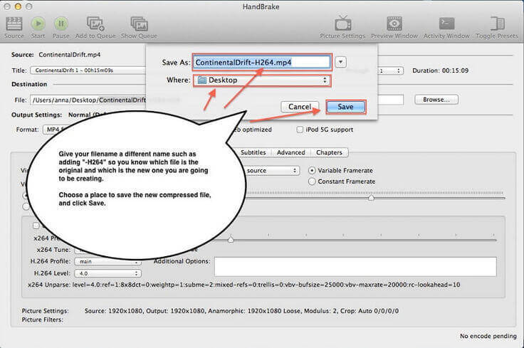Open the H.264 Level 4.0 dropdown
This screenshot has width=524, height=348.
(x=108, y=273)
